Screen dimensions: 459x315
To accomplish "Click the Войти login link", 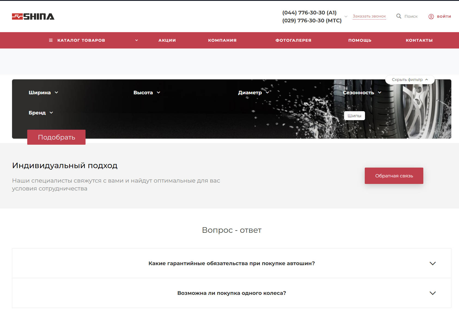I will (x=444, y=17).
